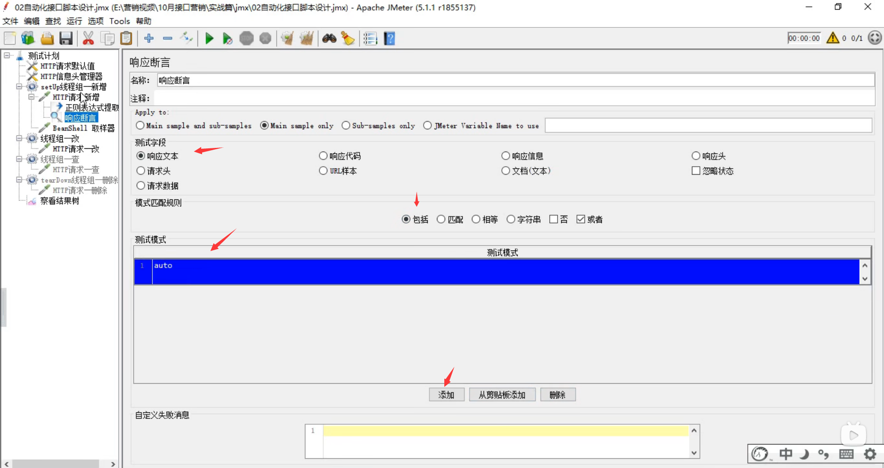This screenshot has height=468, width=884.
Task: Choose 包括 matching rule
Action: coord(415,219)
